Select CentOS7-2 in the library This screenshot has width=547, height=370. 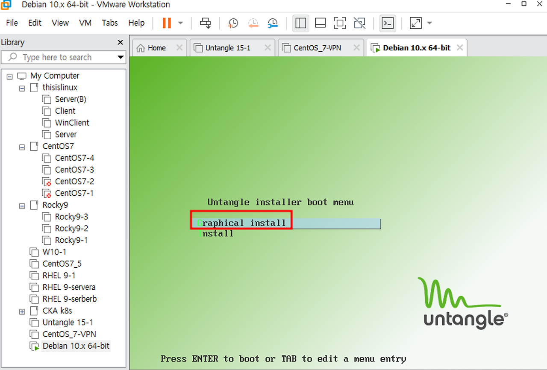[74, 181]
